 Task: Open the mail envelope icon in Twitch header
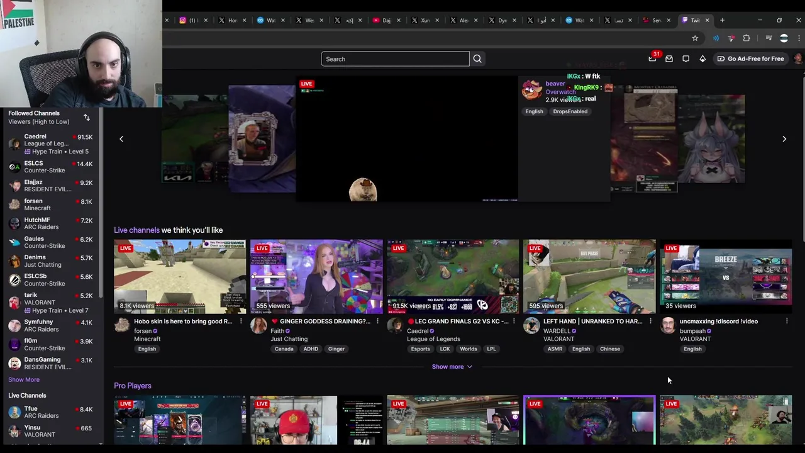669,59
